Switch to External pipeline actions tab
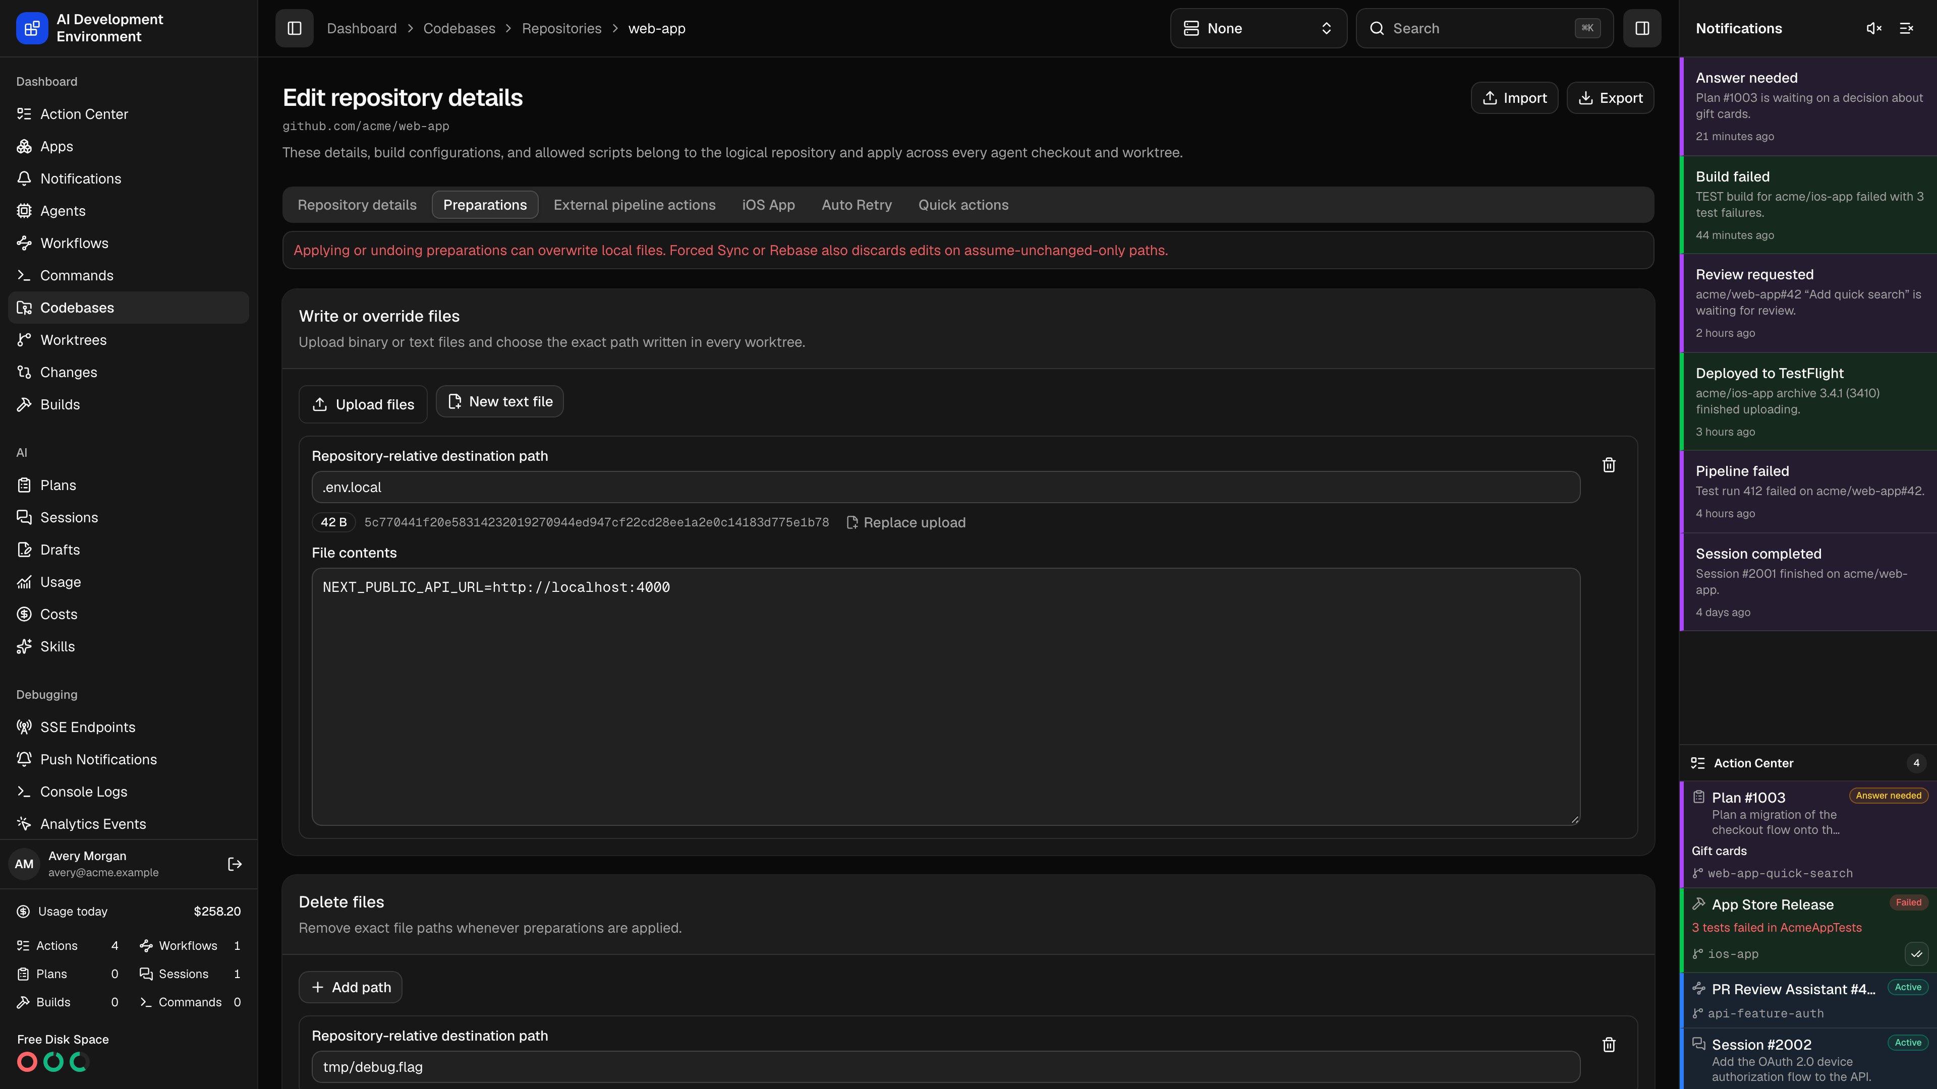The height and width of the screenshot is (1089, 1937). click(x=634, y=205)
